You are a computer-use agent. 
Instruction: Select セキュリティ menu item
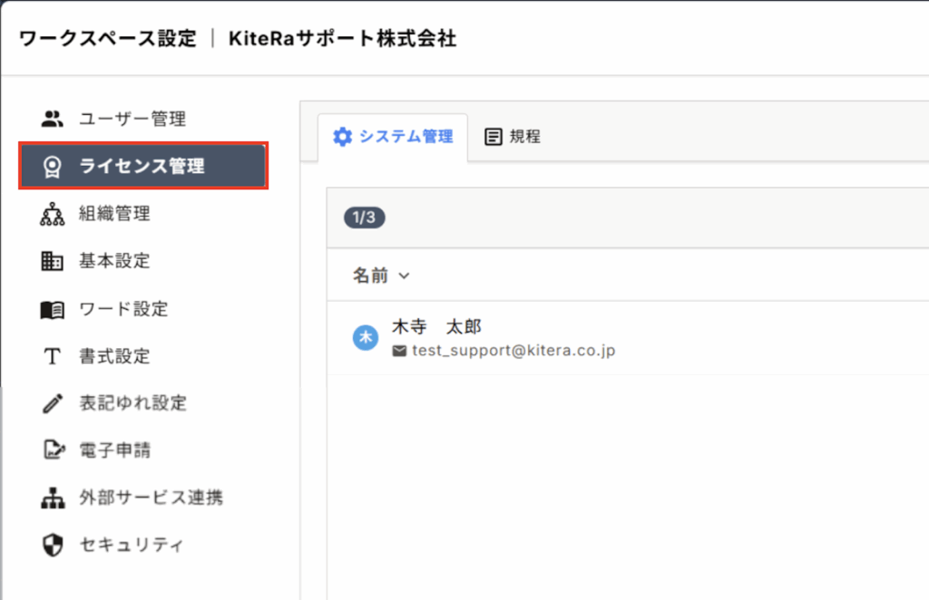point(132,546)
